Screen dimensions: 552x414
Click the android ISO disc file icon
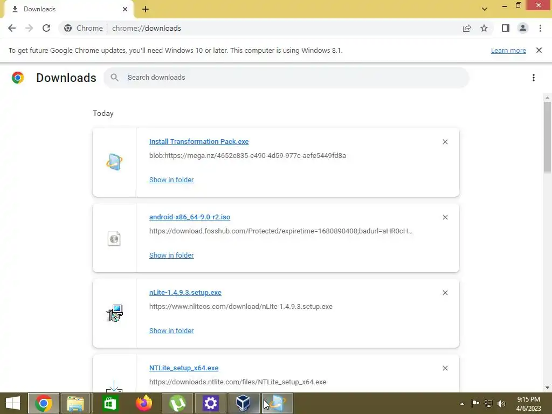114,238
